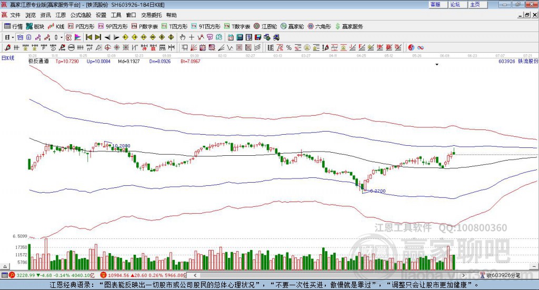Click Md=9.1927 indicator value

click(129, 61)
